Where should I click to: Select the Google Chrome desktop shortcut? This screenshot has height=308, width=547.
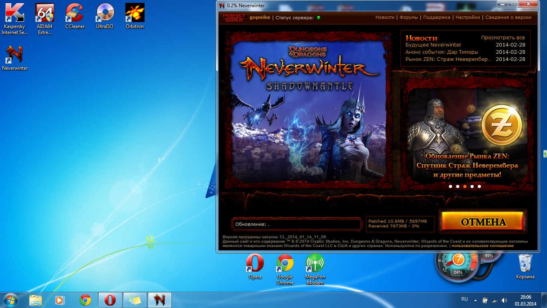point(285,269)
